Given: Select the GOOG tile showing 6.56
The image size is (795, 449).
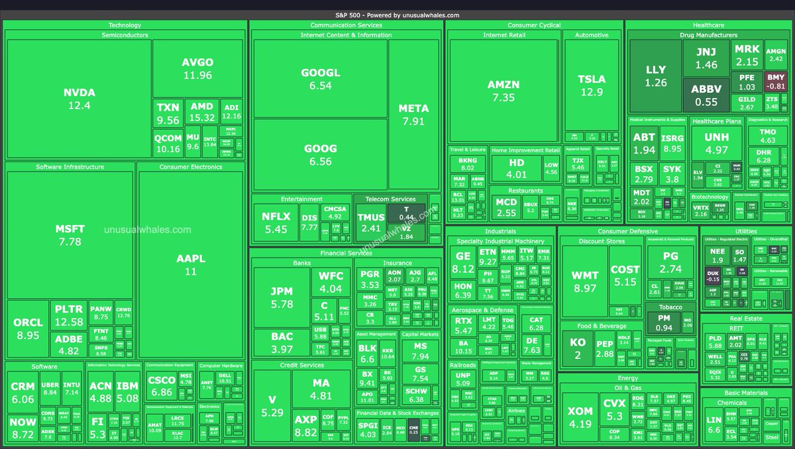Looking at the screenshot, I should (320, 156).
